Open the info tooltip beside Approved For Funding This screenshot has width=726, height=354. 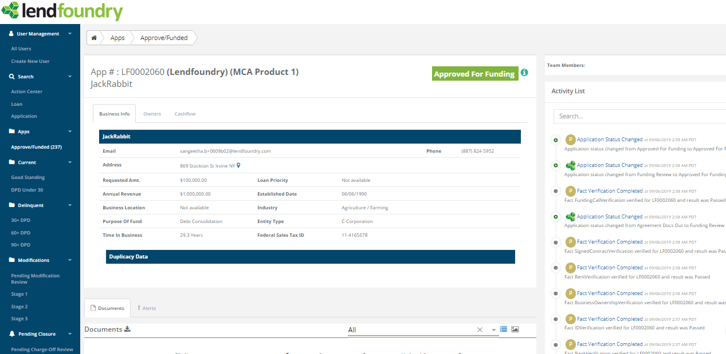[x=524, y=73]
